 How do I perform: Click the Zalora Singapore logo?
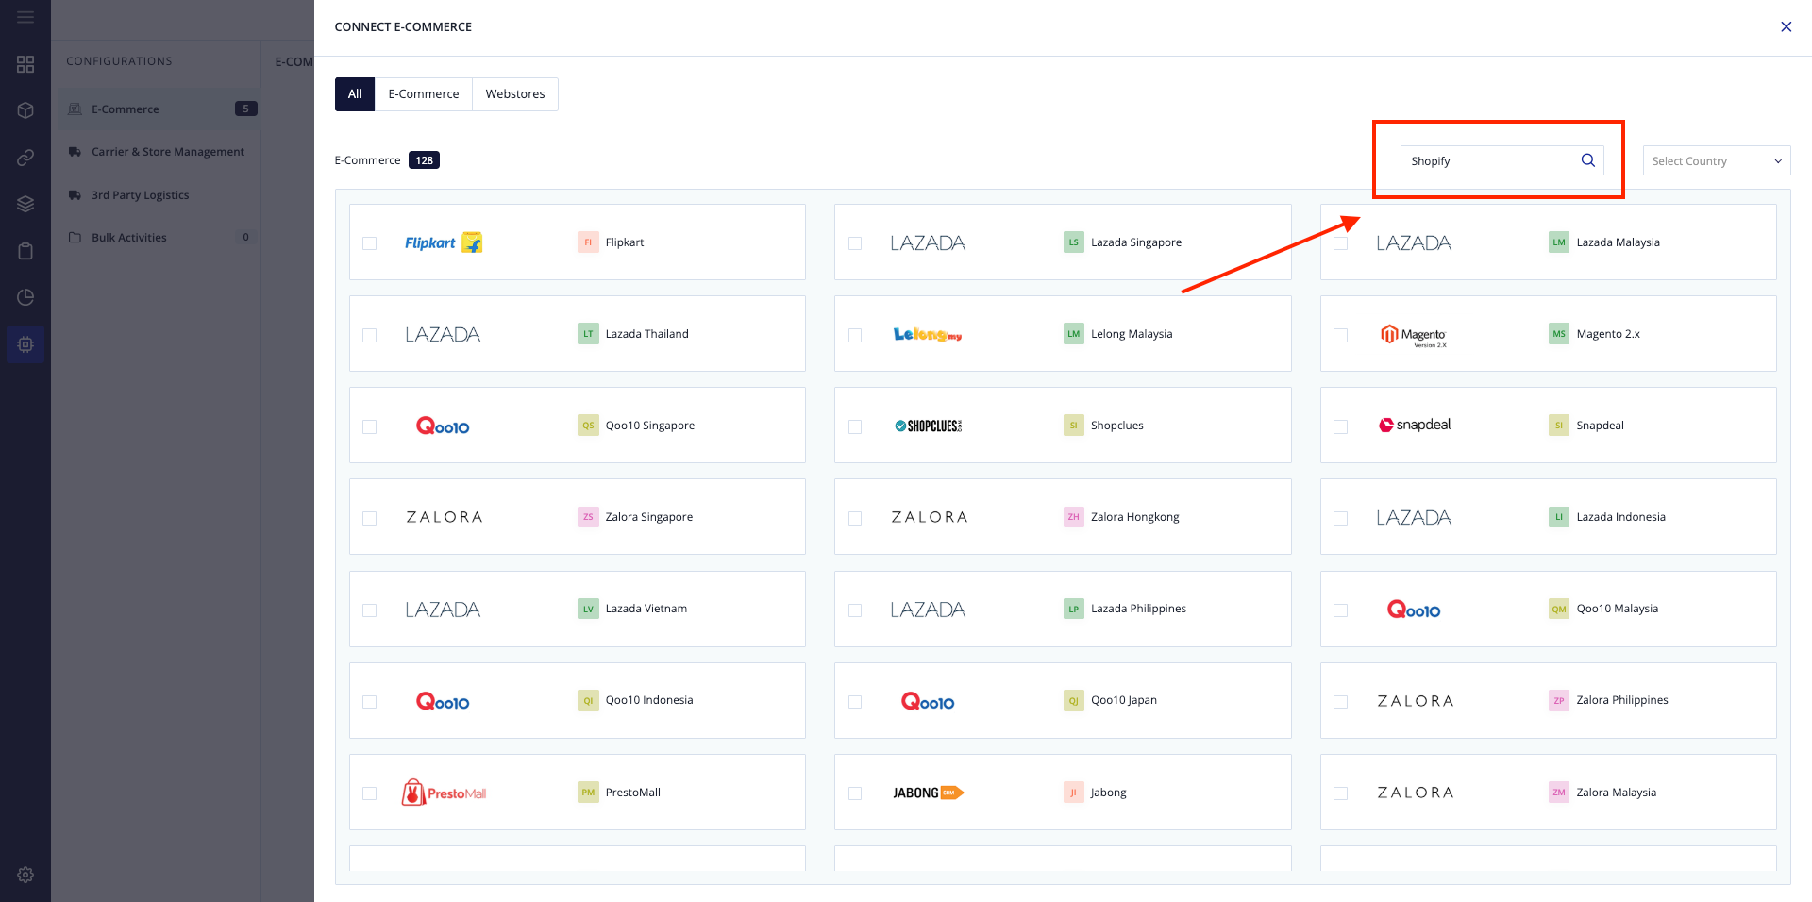(444, 517)
